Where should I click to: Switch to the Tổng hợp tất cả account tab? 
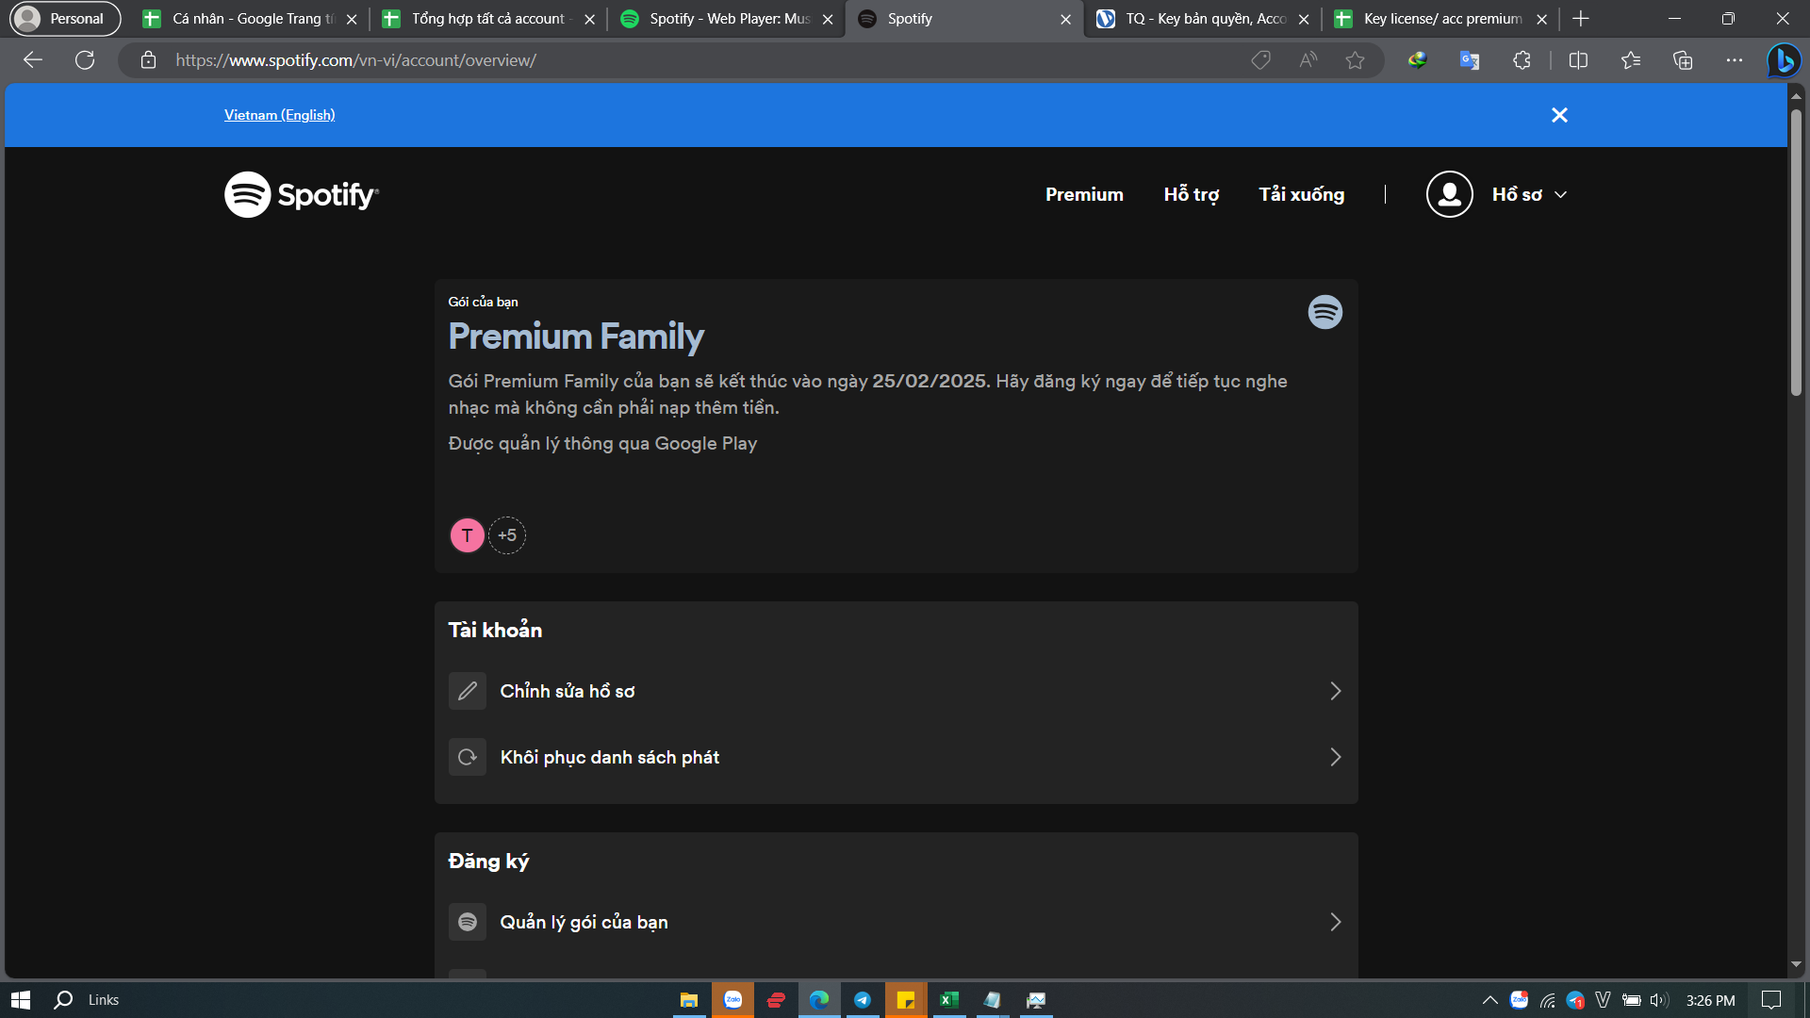tap(488, 19)
